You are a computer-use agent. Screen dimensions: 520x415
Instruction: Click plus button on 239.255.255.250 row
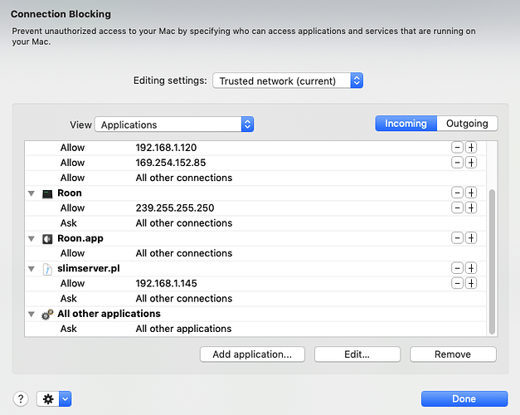[471, 207]
